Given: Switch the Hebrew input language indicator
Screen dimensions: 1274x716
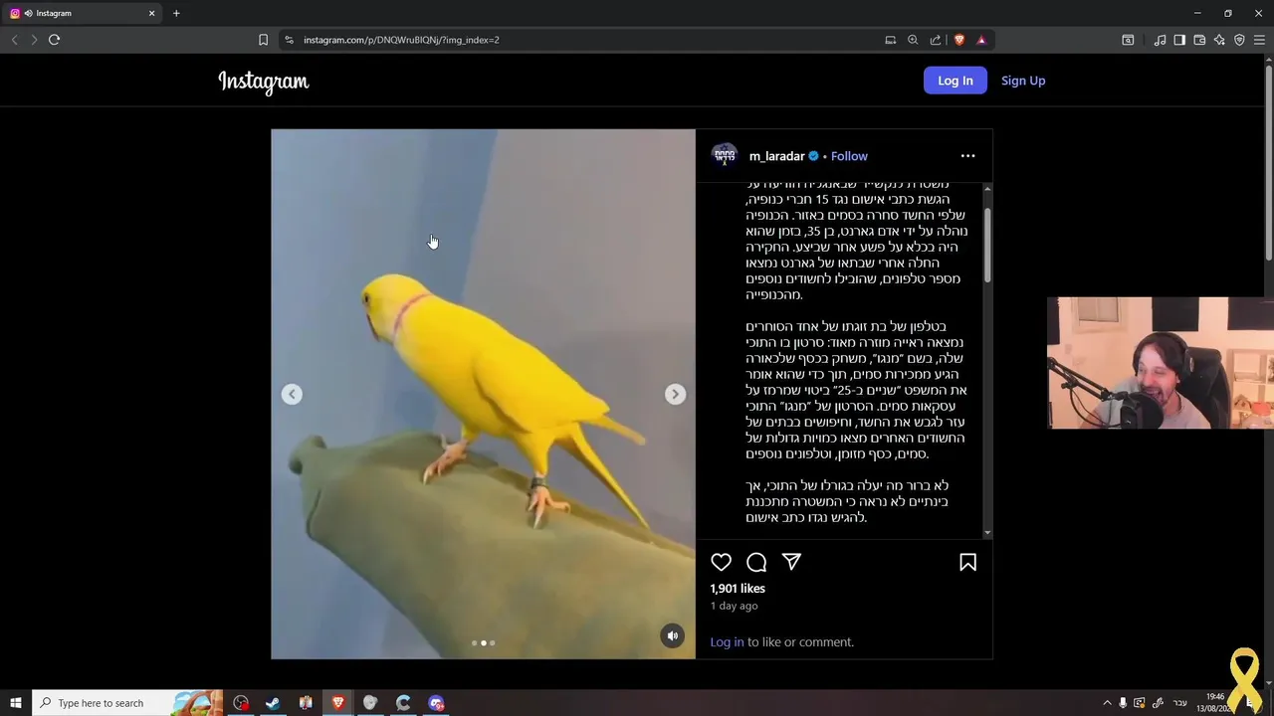Looking at the screenshot, I should pyautogui.click(x=1180, y=703).
